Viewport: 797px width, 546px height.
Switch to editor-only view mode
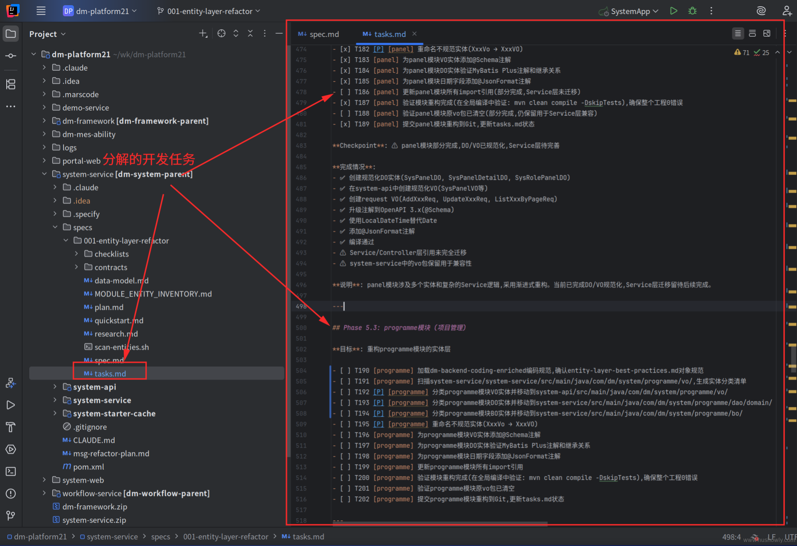(738, 34)
